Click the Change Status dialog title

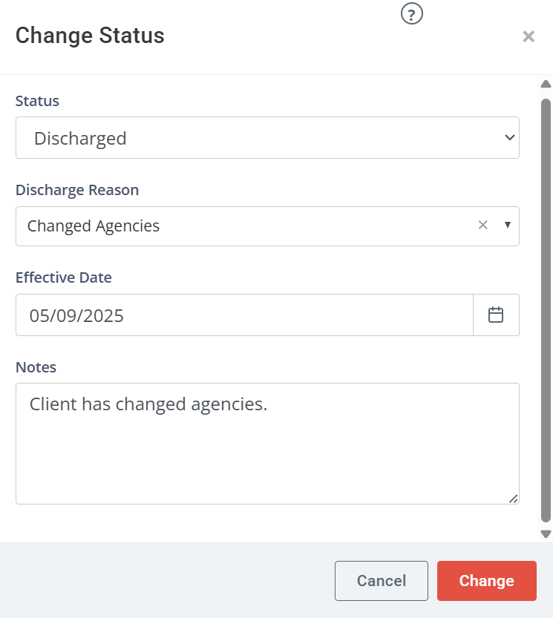click(90, 36)
